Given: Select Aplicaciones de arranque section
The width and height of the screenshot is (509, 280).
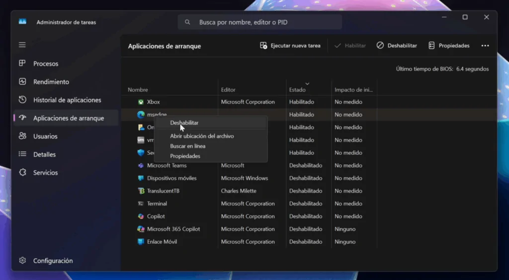Looking at the screenshot, I should (x=66, y=118).
